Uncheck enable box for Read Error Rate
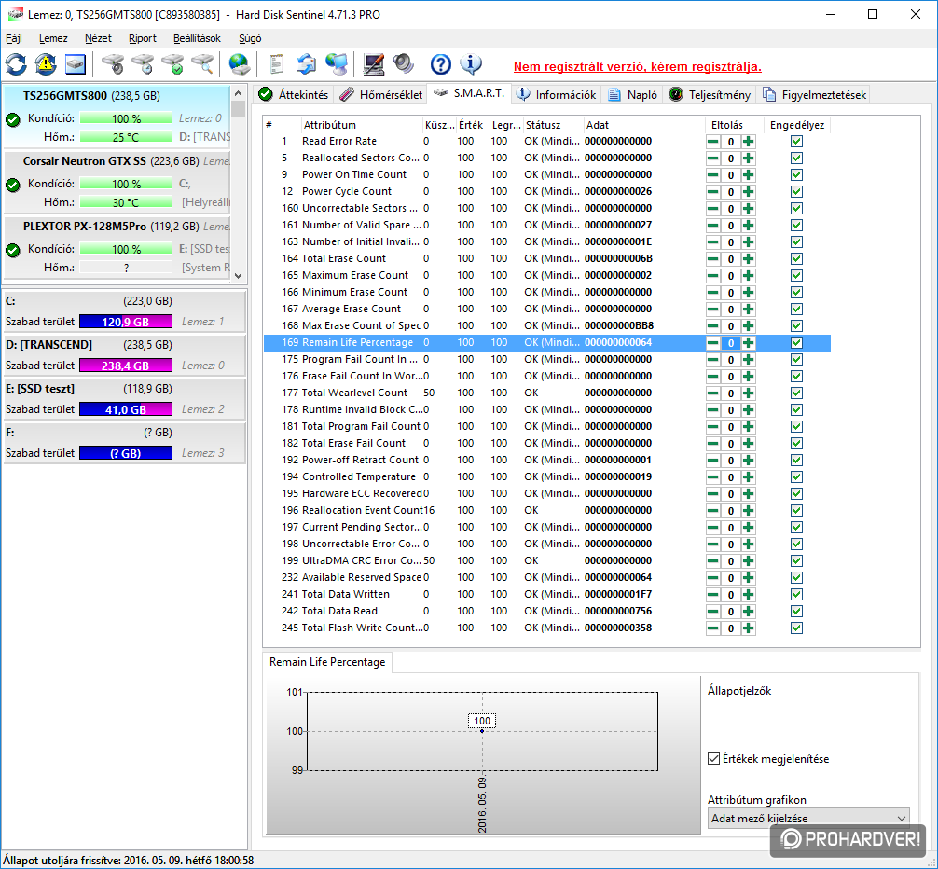The height and width of the screenshot is (869, 938). click(x=796, y=142)
